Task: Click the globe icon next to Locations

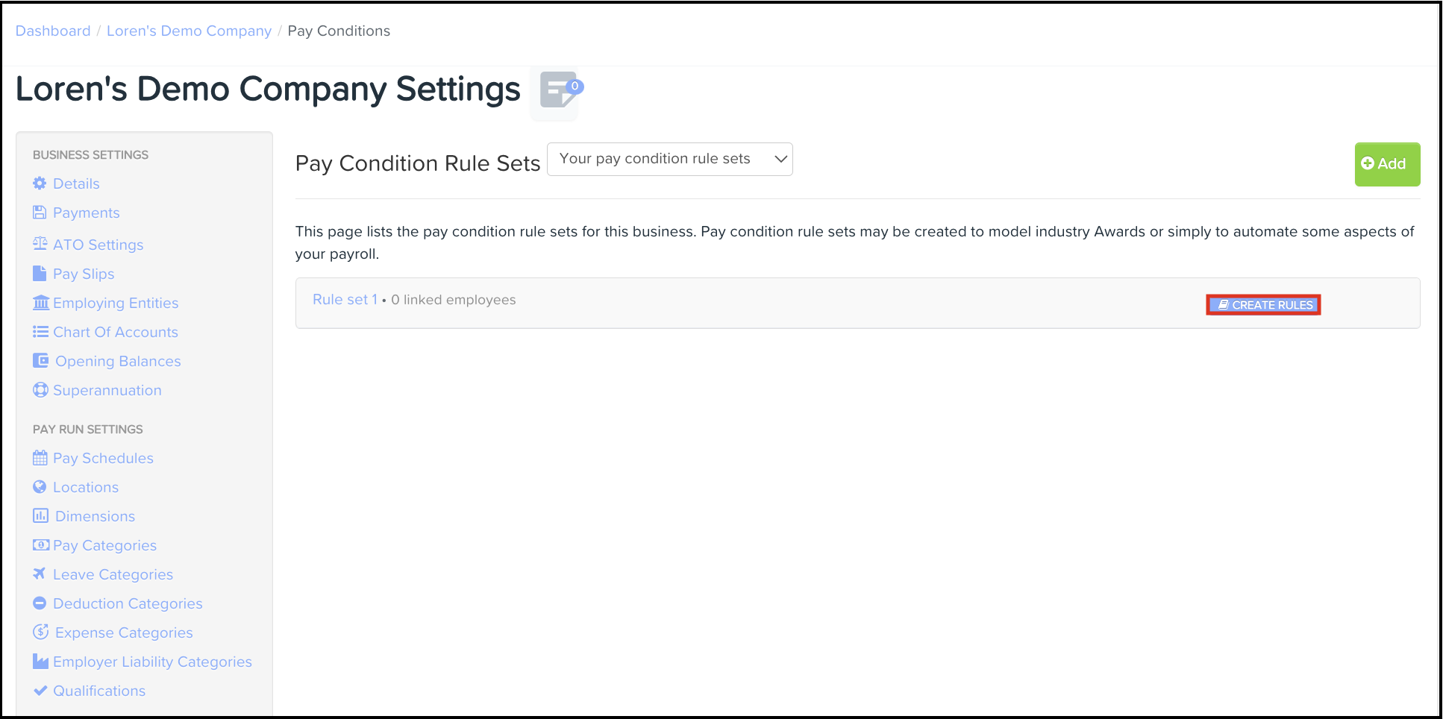Action: pyautogui.click(x=40, y=487)
